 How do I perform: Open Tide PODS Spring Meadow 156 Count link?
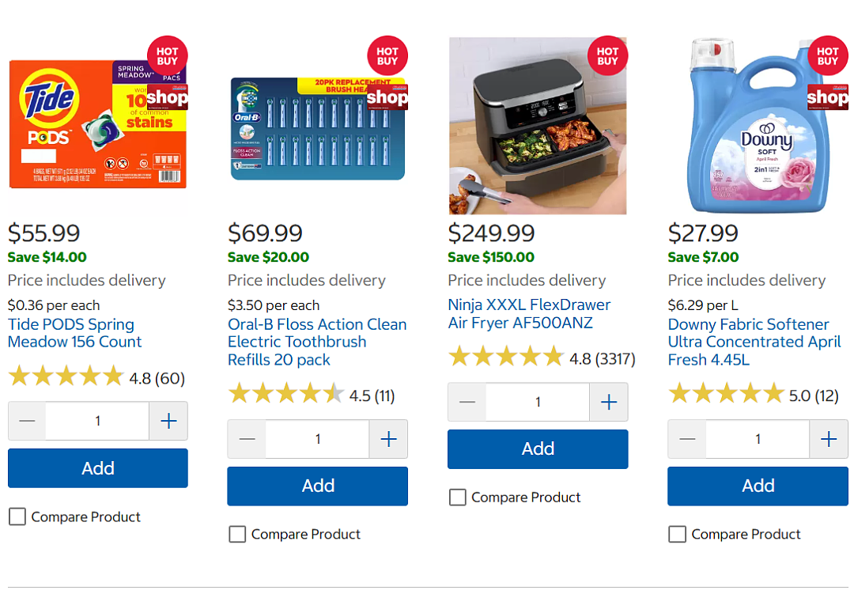point(74,333)
